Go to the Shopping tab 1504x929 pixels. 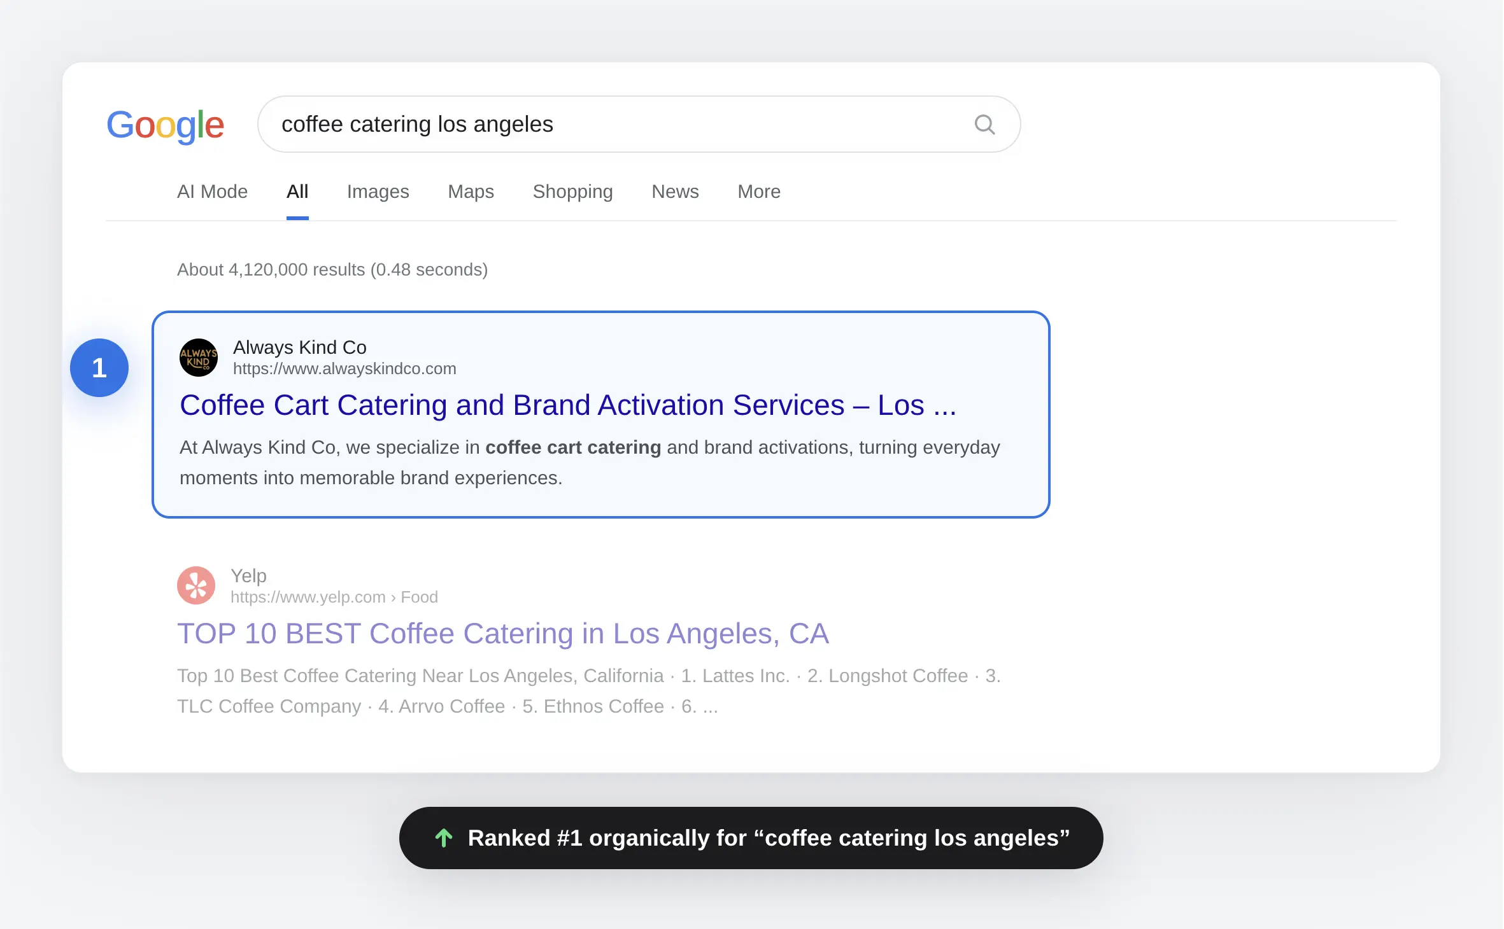[x=572, y=192]
